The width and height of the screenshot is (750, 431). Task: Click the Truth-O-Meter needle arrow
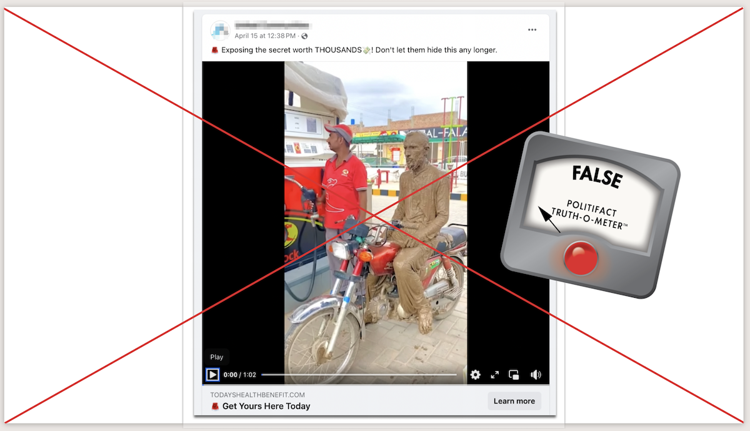click(x=549, y=220)
